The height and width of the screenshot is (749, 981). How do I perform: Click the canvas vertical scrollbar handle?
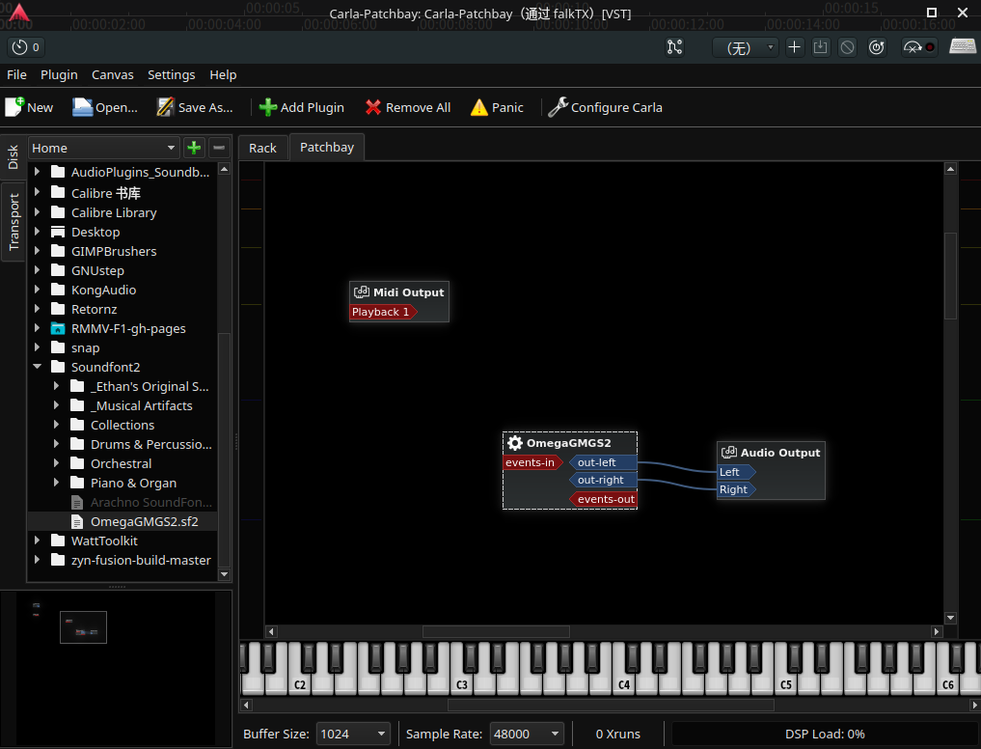pyautogui.click(x=950, y=275)
